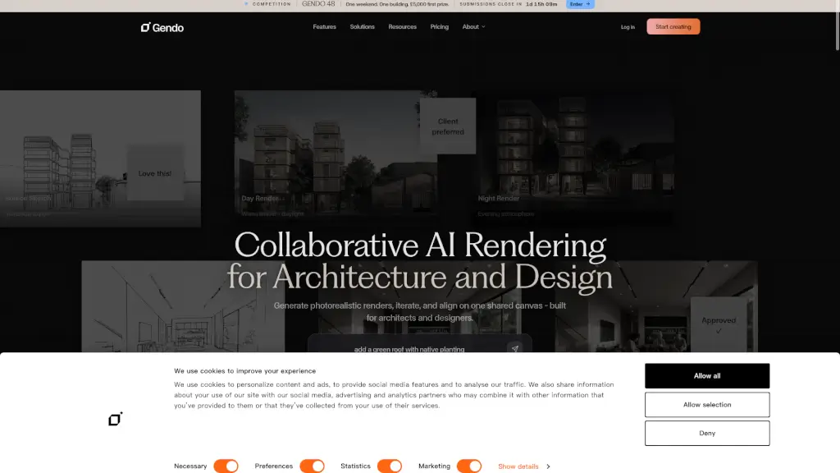Image resolution: width=840 pixels, height=473 pixels.
Task: Click the Gendo logo in the header
Action: [162, 27]
